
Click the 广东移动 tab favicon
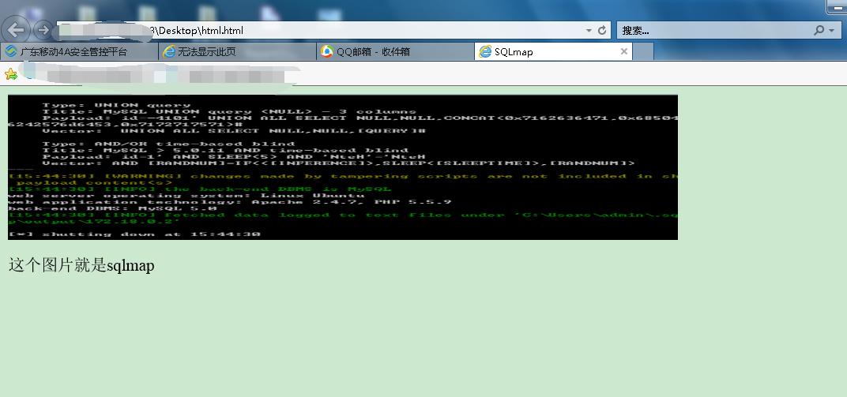point(11,51)
